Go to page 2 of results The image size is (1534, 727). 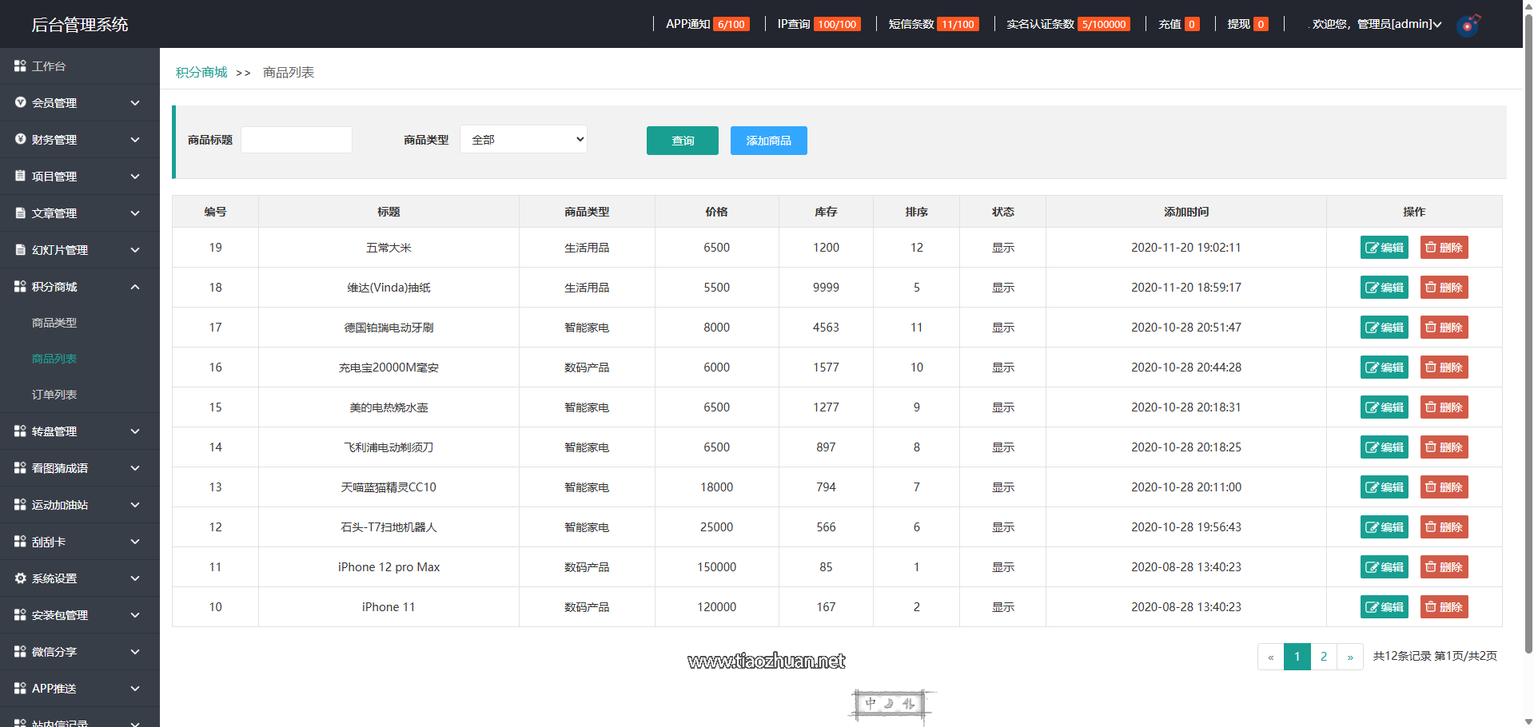click(1324, 657)
